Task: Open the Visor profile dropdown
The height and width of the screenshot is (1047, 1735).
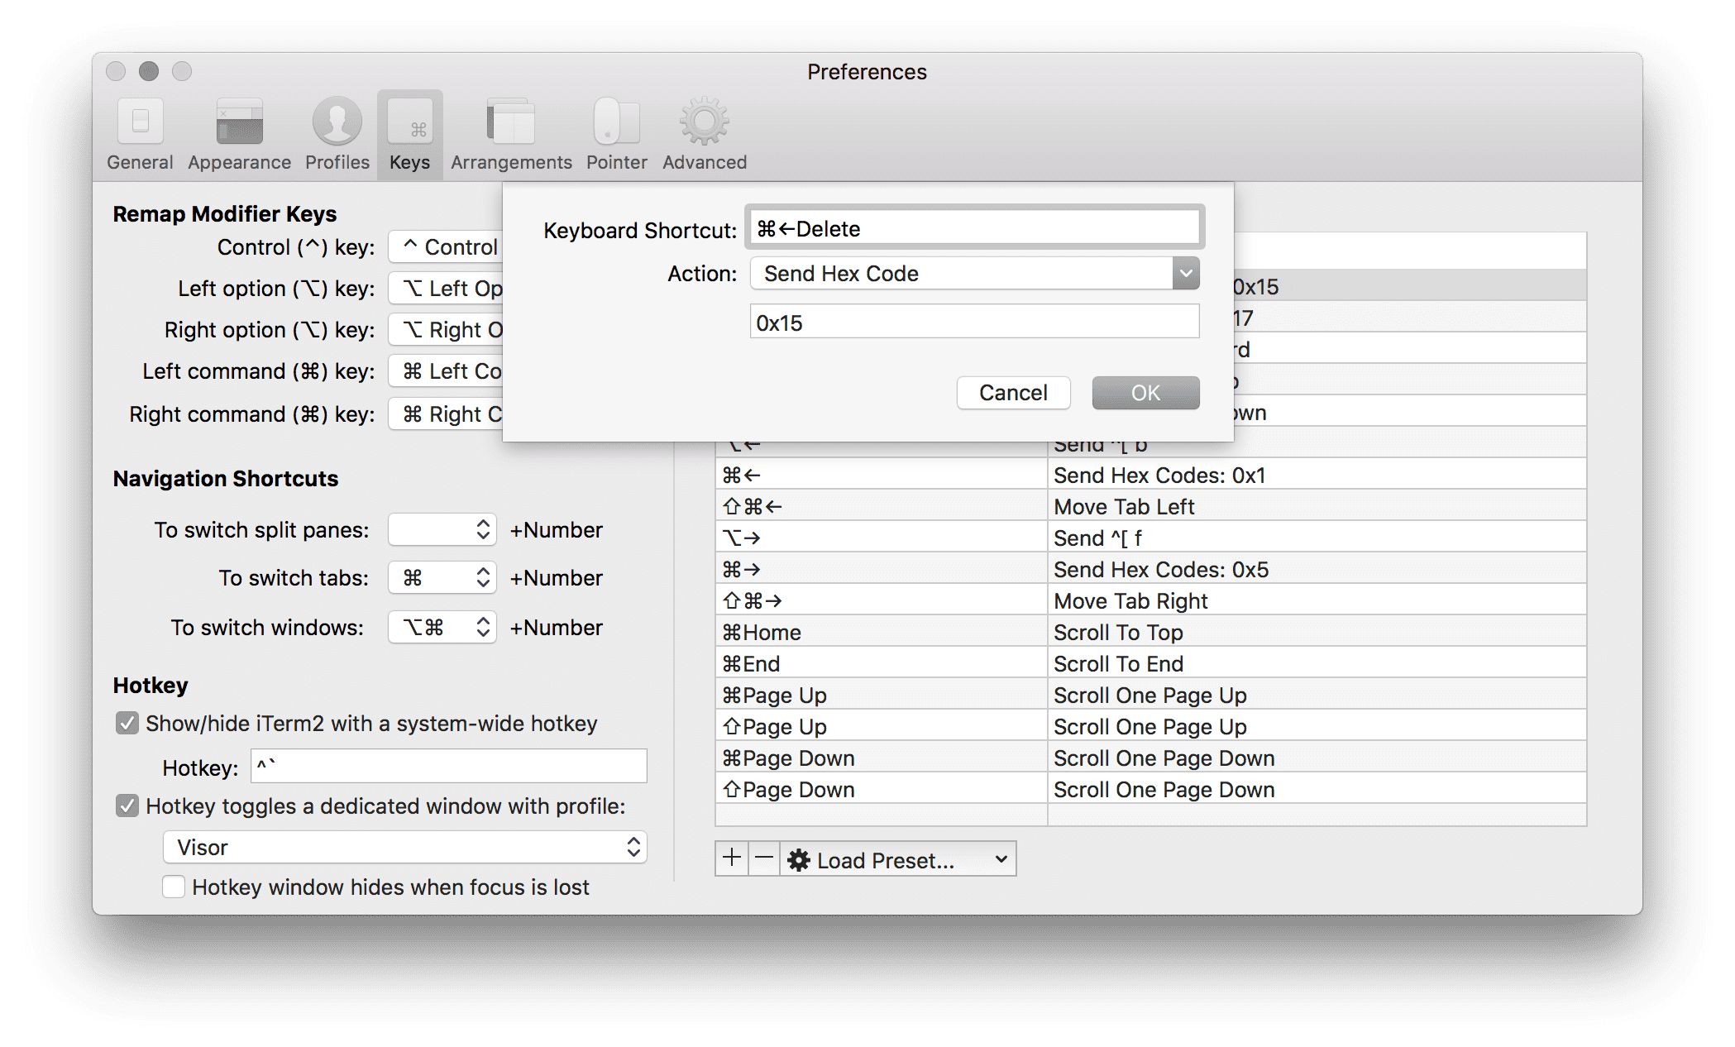Action: (x=404, y=847)
